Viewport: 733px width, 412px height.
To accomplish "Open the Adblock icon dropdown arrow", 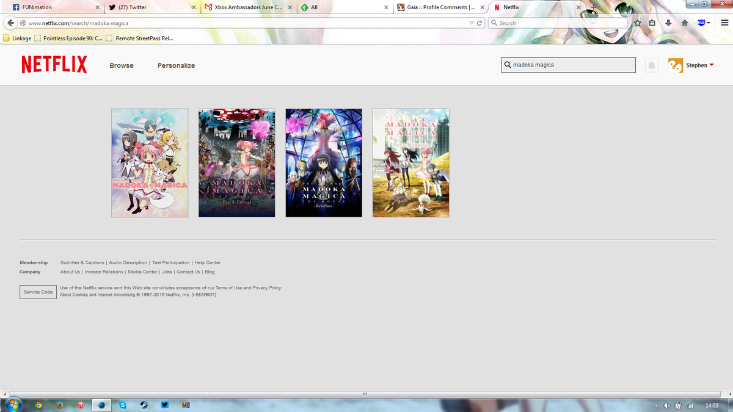I will point(709,23).
